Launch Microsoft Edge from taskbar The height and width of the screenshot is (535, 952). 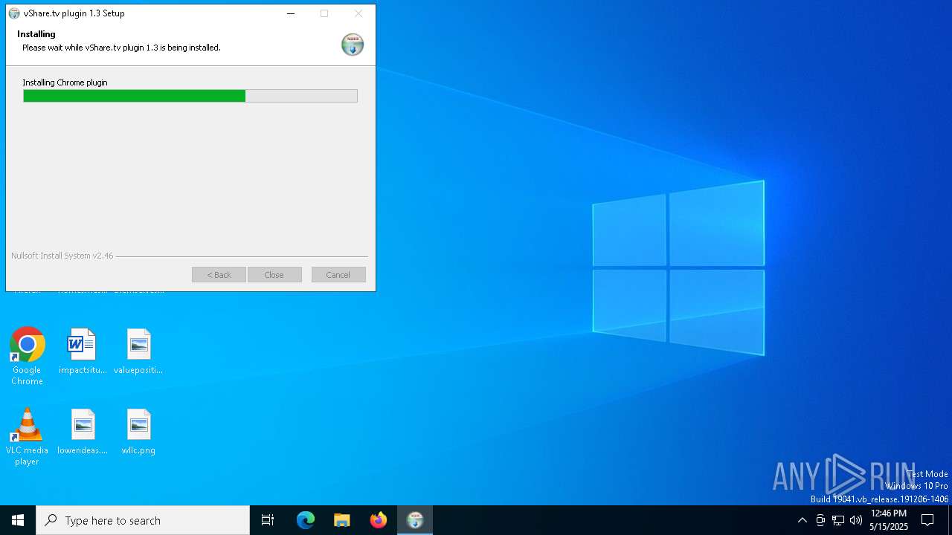[x=306, y=520]
